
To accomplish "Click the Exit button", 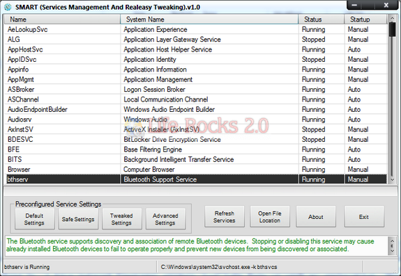I will point(364,217).
